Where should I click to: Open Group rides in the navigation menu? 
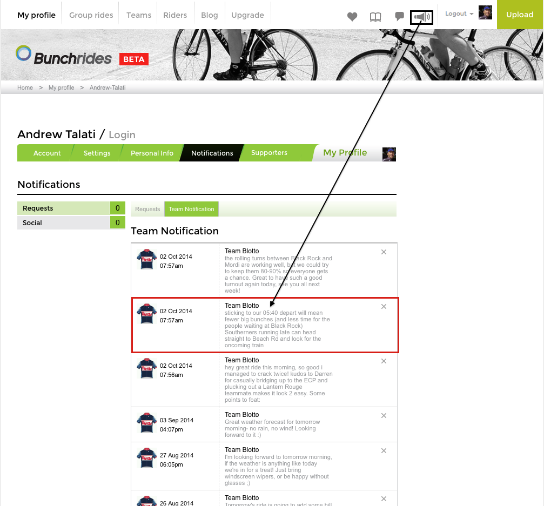[91, 15]
